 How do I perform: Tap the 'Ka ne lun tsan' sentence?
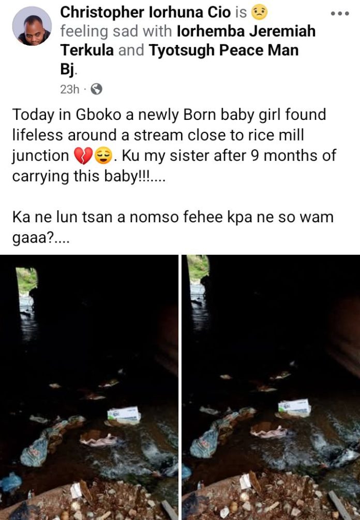pyautogui.click(x=173, y=218)
